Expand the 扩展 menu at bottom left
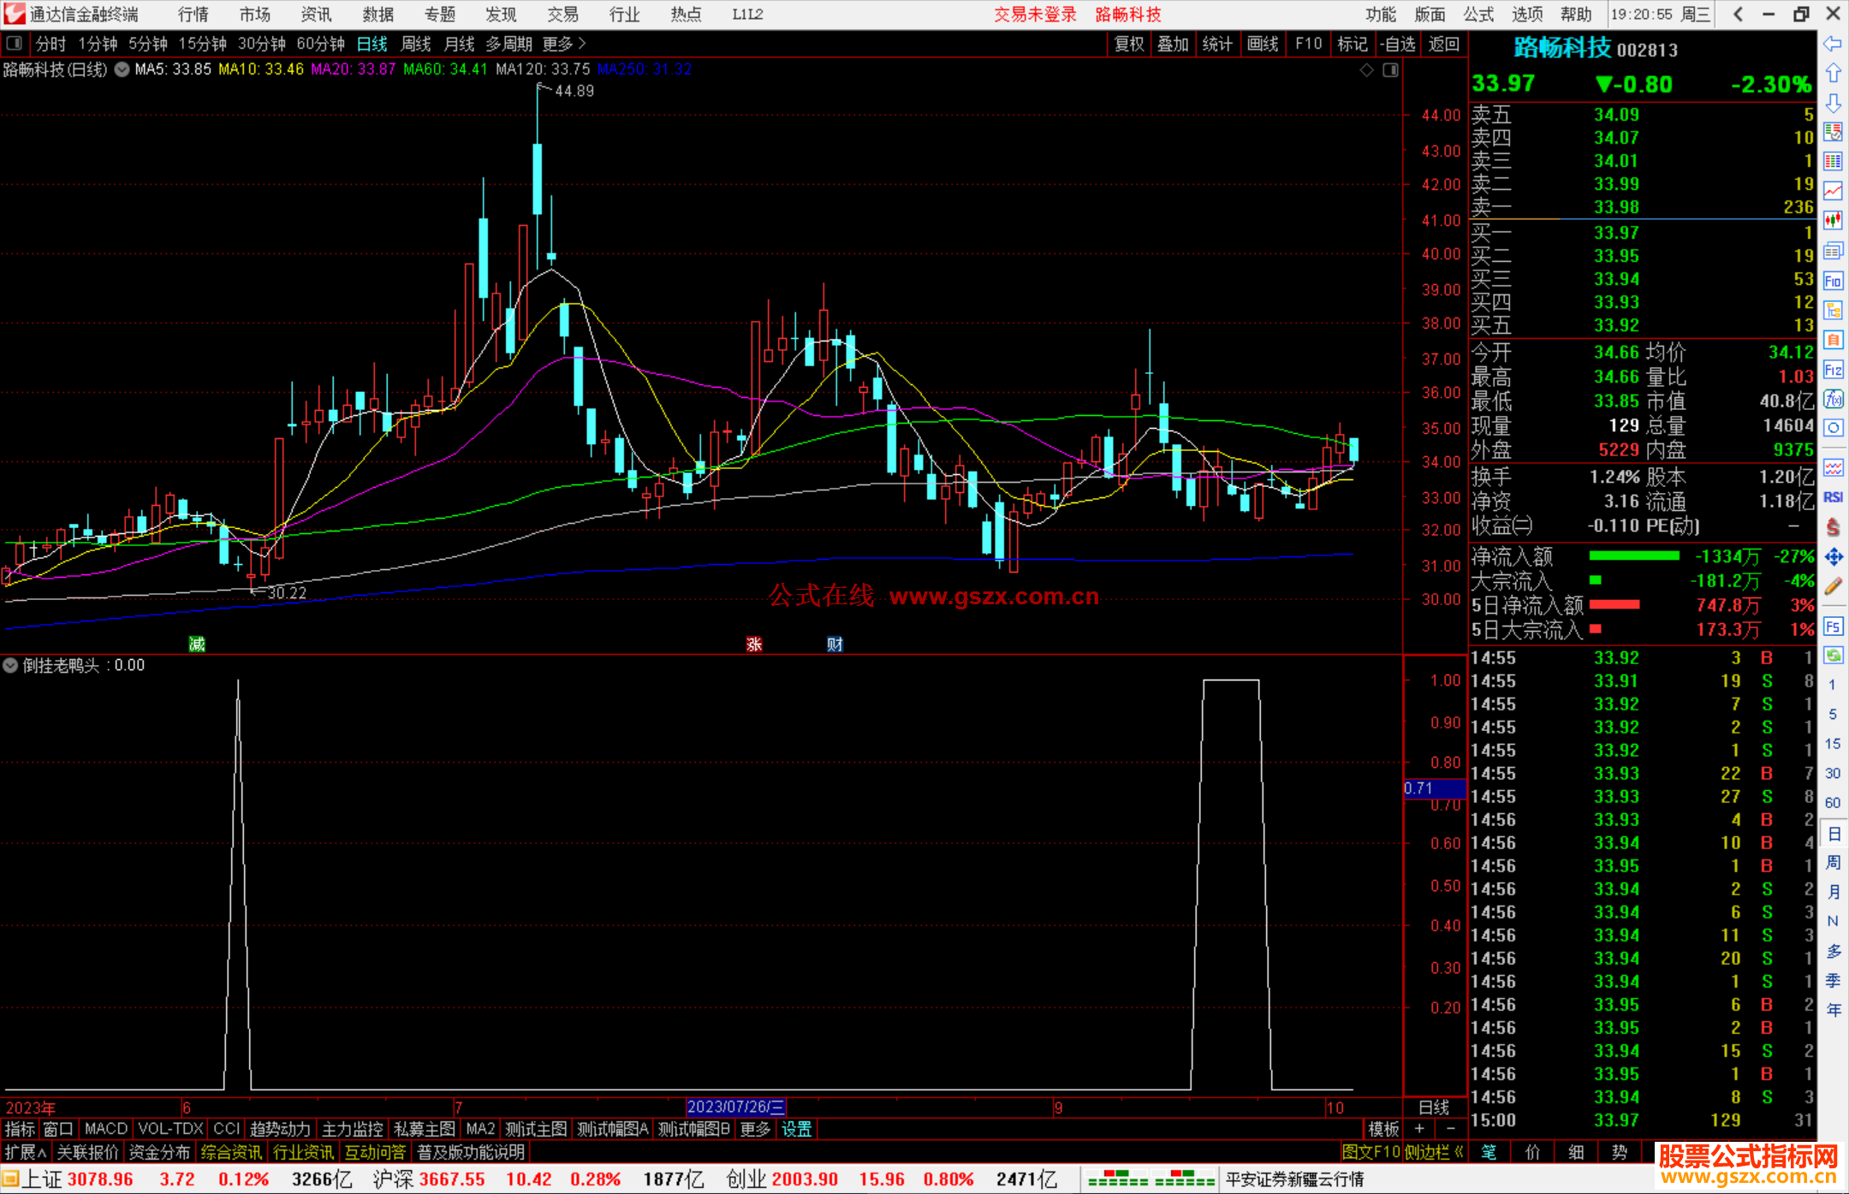The width and height of the screenshot is (1849, 1194). (26, 1152)
